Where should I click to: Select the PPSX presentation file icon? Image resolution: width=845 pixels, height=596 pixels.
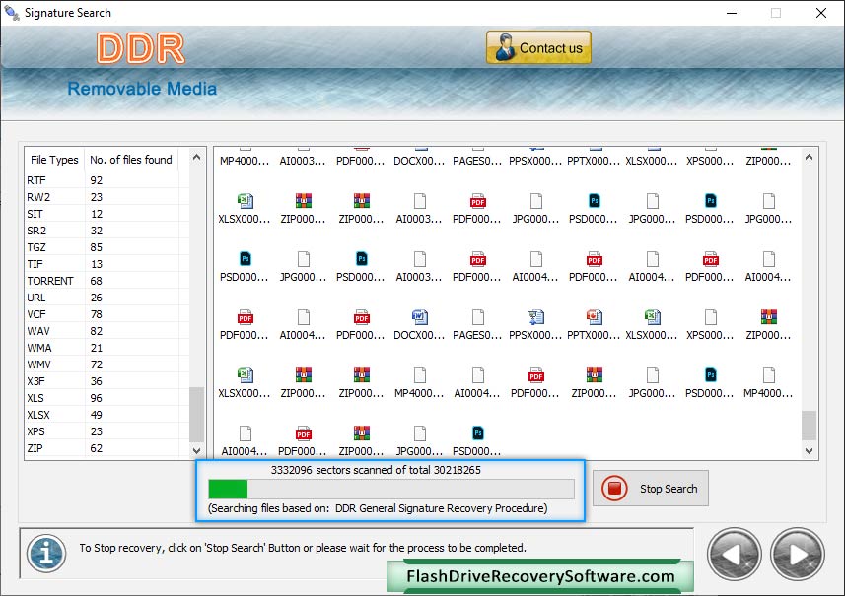[535, 317]
